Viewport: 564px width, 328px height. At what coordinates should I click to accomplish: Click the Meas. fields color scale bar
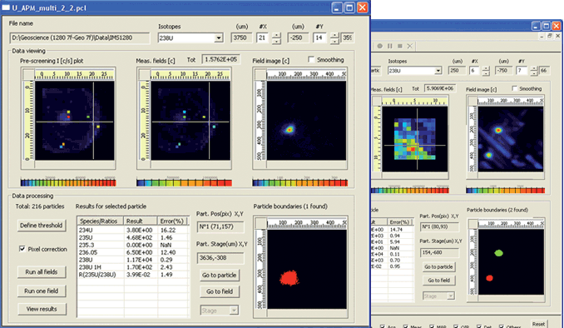coord(184,183)
